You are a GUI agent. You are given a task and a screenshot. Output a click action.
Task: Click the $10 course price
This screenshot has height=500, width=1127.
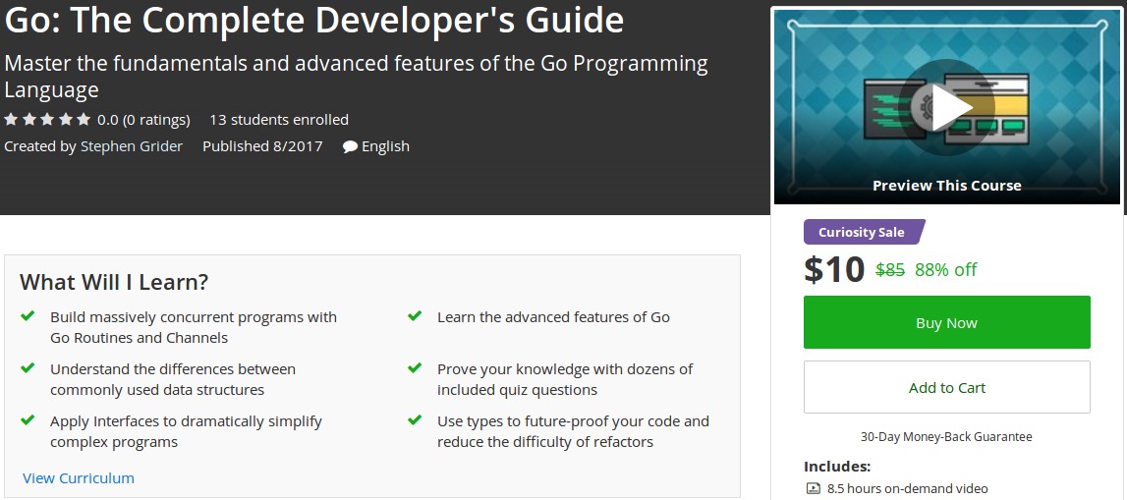click(x=834, y=269)
